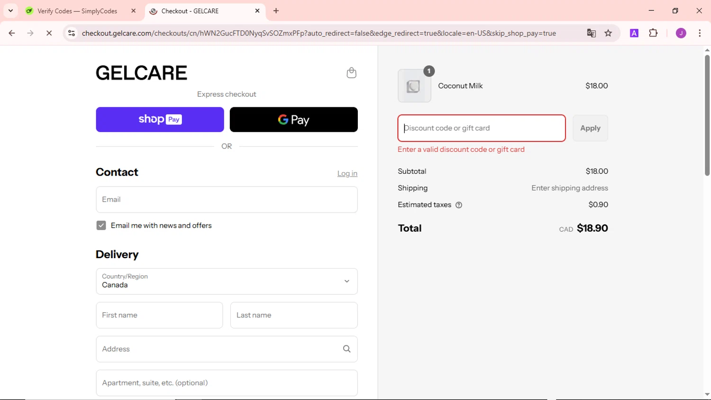This screenshot has width=711, height=400.
Task: Select the Checkout - GELCARE tab
Action: [x=205, y=11]
